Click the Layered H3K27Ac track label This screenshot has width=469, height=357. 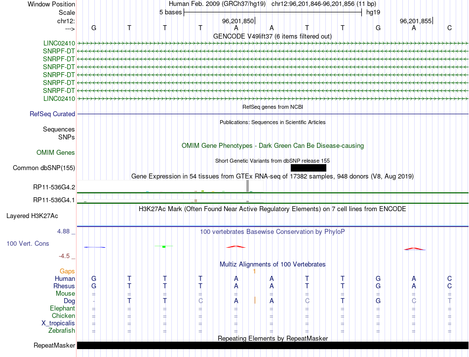click(x=32, y=216)
